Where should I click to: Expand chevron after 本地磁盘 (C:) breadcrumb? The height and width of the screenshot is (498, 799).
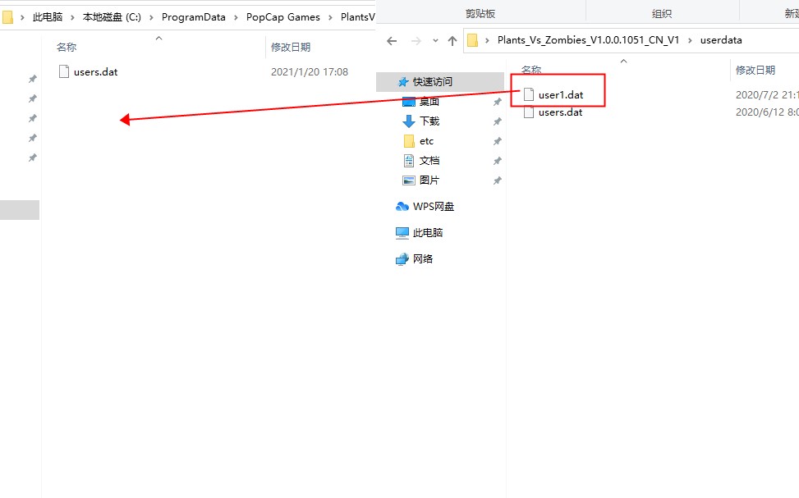151,17
